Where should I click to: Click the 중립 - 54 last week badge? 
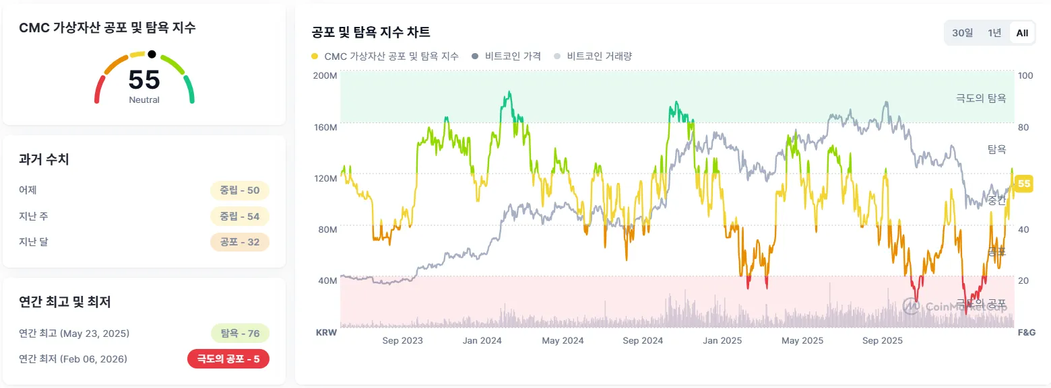click(240, 216)
